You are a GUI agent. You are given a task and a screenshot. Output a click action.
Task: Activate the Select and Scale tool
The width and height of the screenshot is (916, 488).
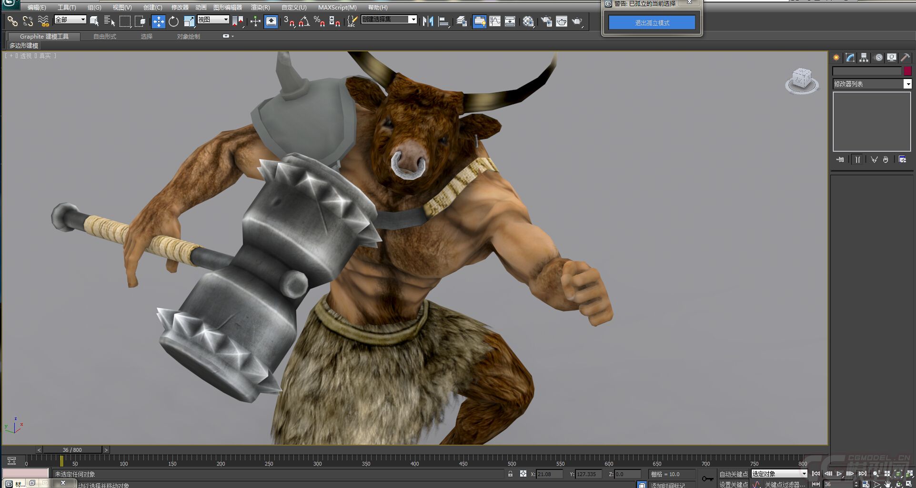pos(189,21)
